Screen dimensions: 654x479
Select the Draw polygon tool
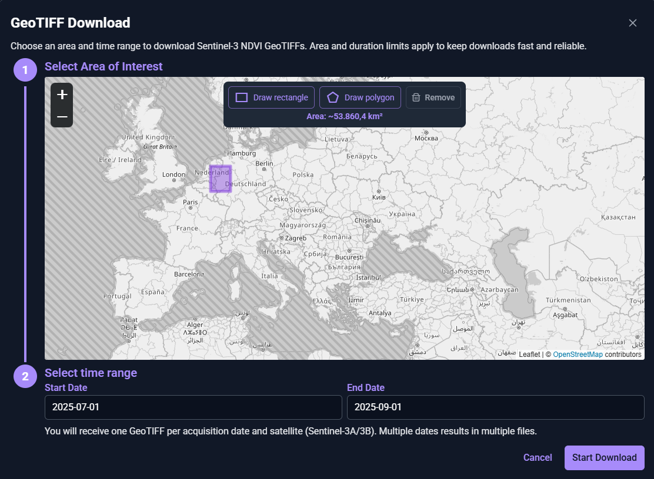click(360, 97)
